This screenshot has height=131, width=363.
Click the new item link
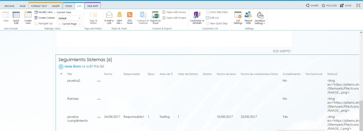73,66
